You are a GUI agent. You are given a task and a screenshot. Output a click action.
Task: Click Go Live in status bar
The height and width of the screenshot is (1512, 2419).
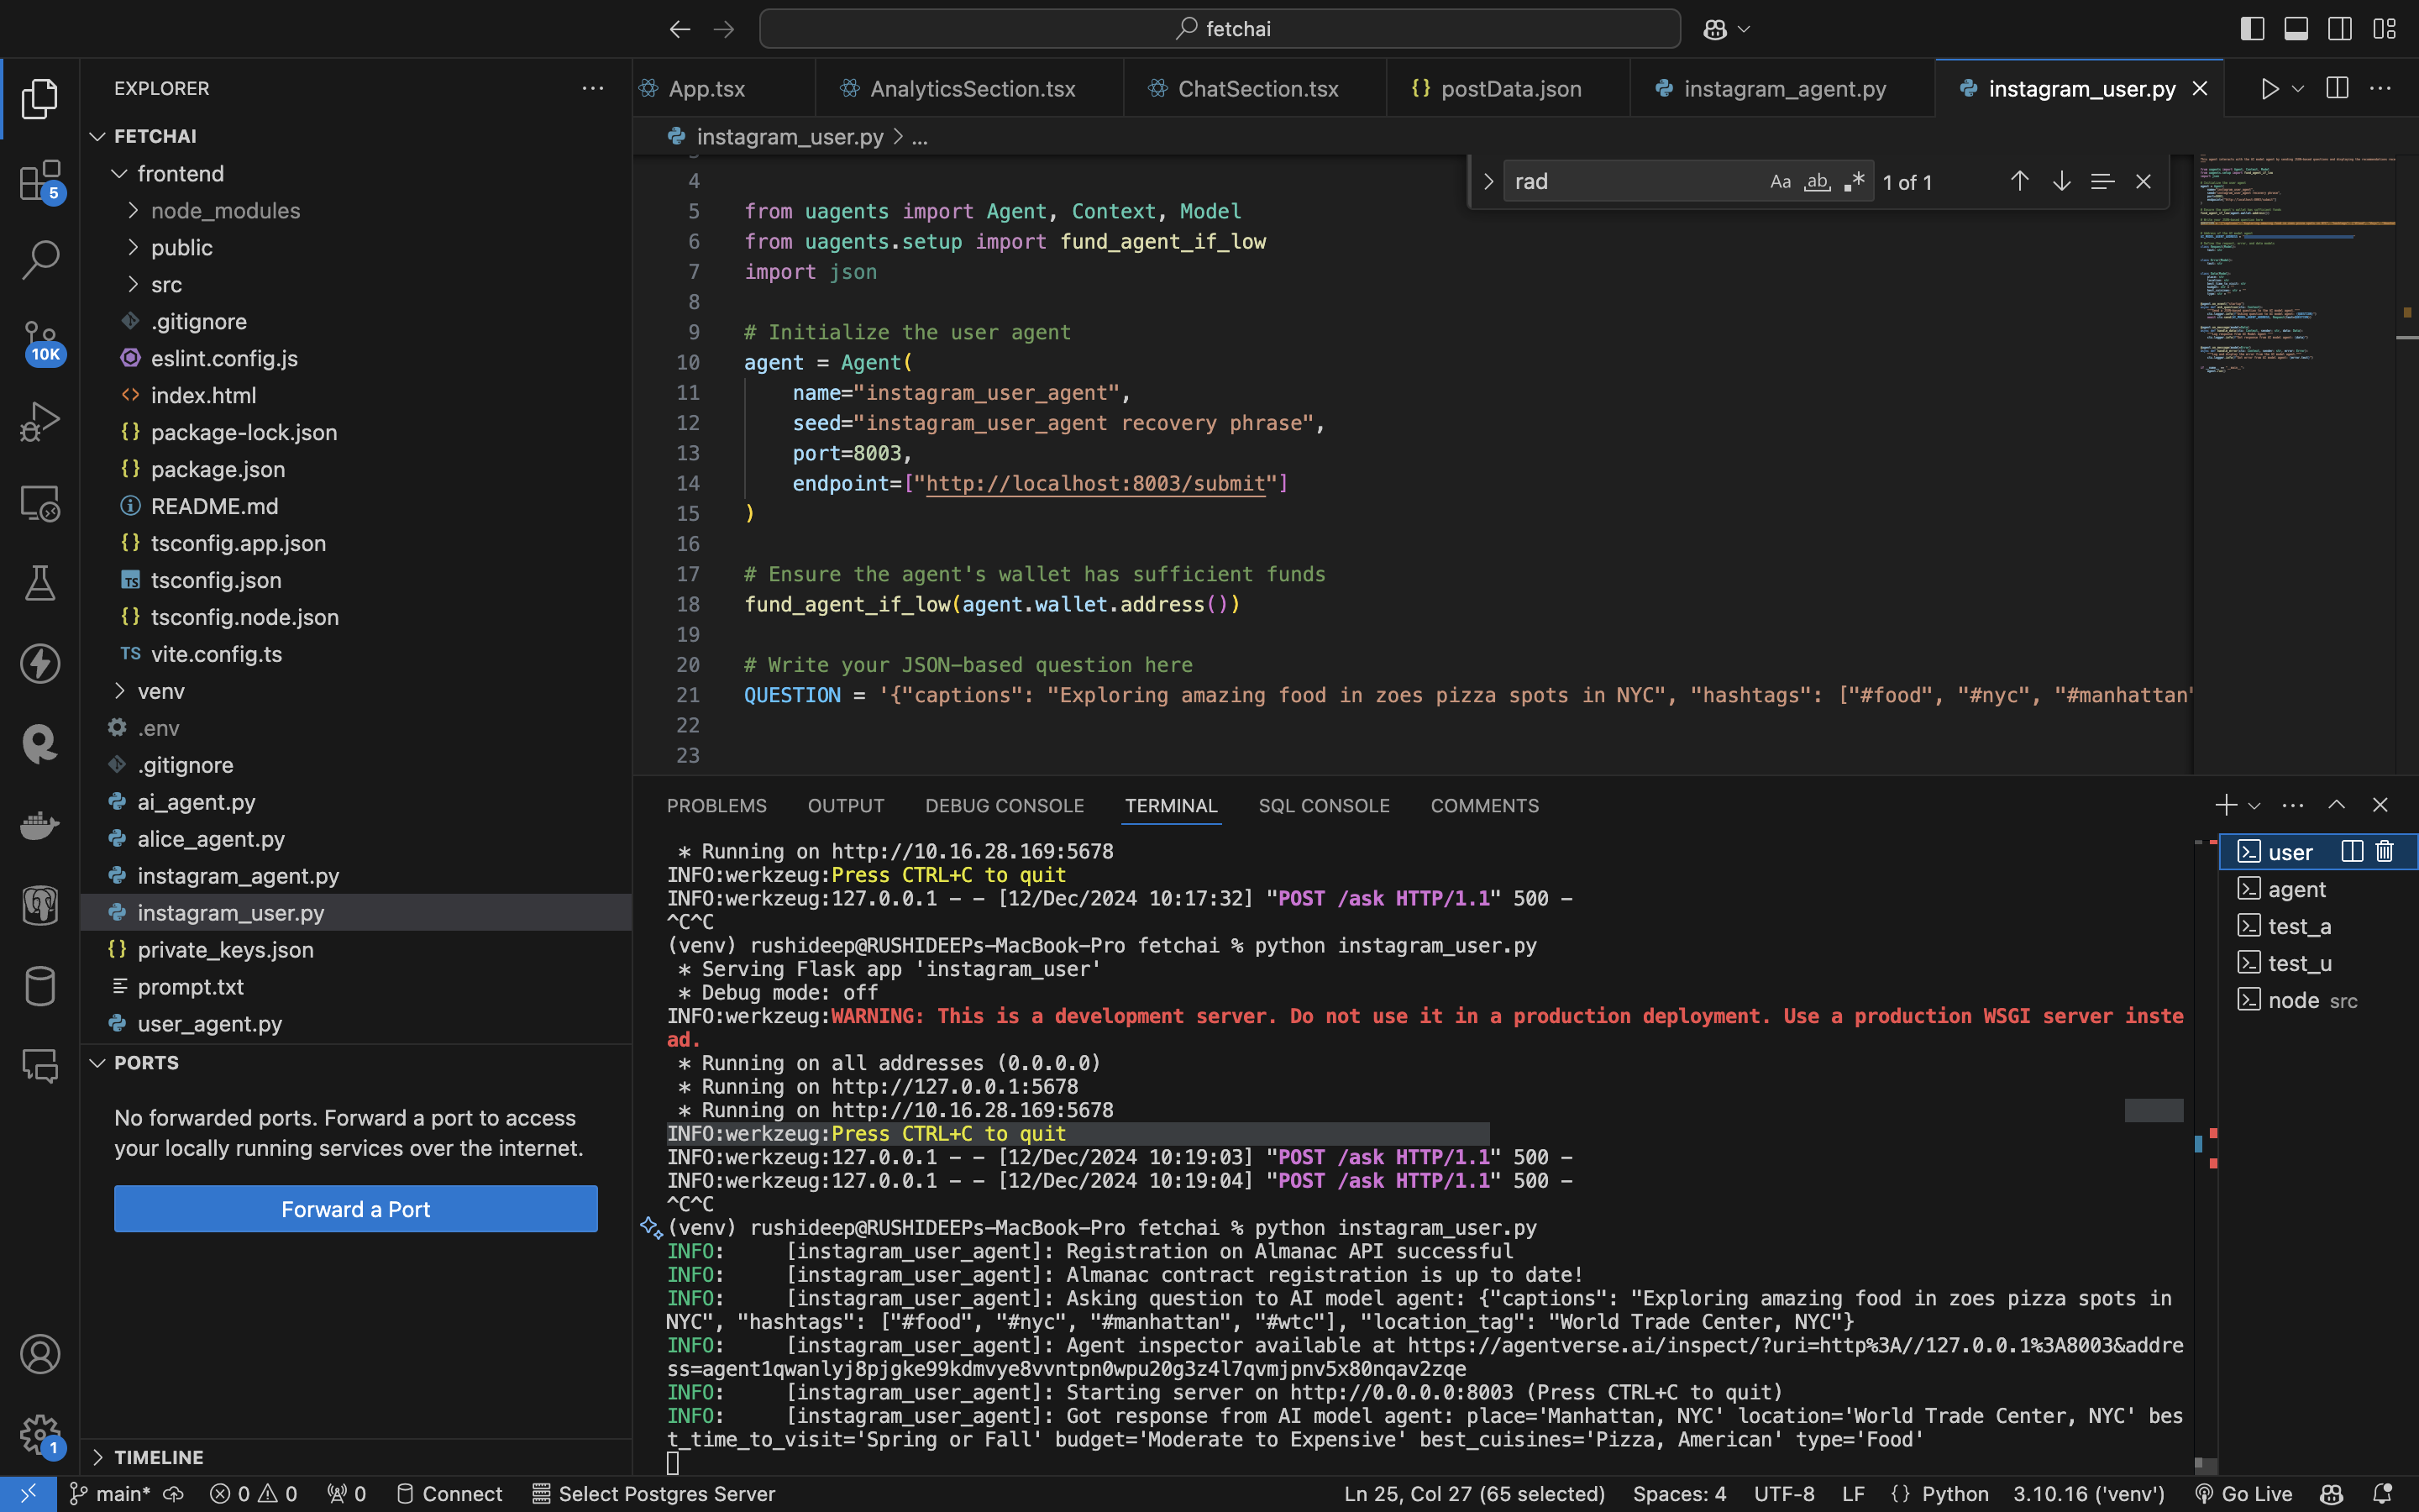(x=2245, y=1494)
